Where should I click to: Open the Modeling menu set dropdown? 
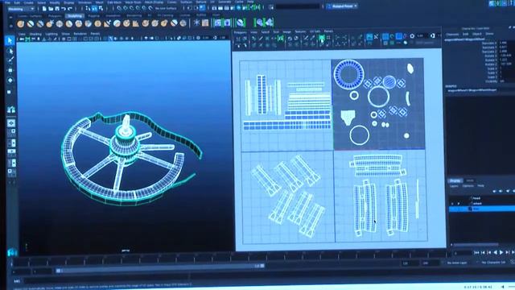click(x=21, y=9)
